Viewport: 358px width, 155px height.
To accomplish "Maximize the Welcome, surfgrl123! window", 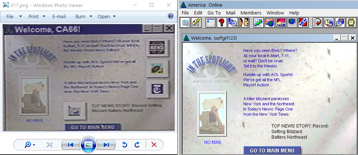I will [345, 38].
